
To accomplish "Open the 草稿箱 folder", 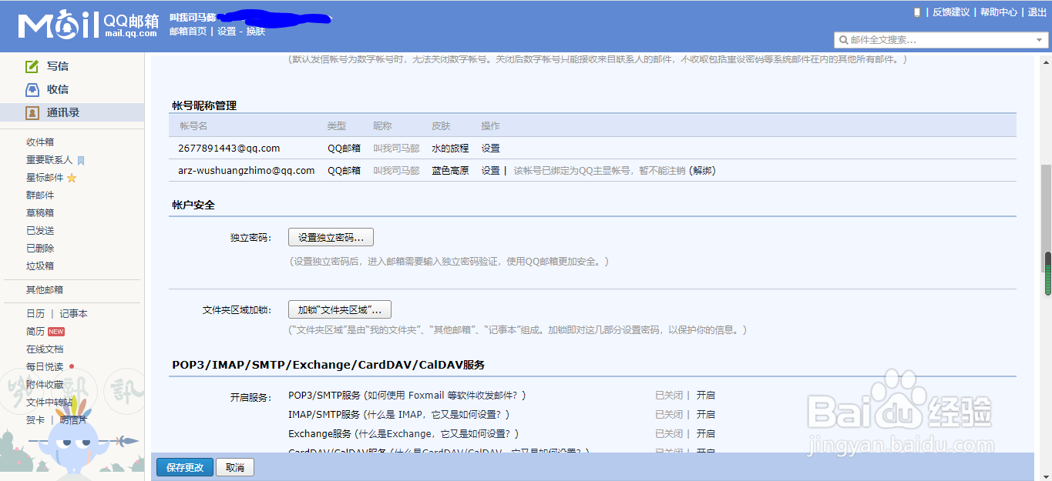I will tap(40, 213).
